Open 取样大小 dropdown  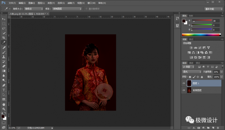[34, 9]
